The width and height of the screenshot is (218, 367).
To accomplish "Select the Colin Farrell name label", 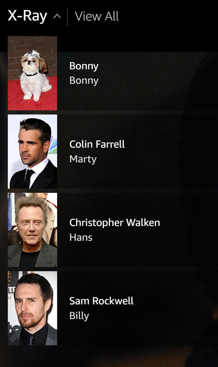I will [x=97, y=144].
